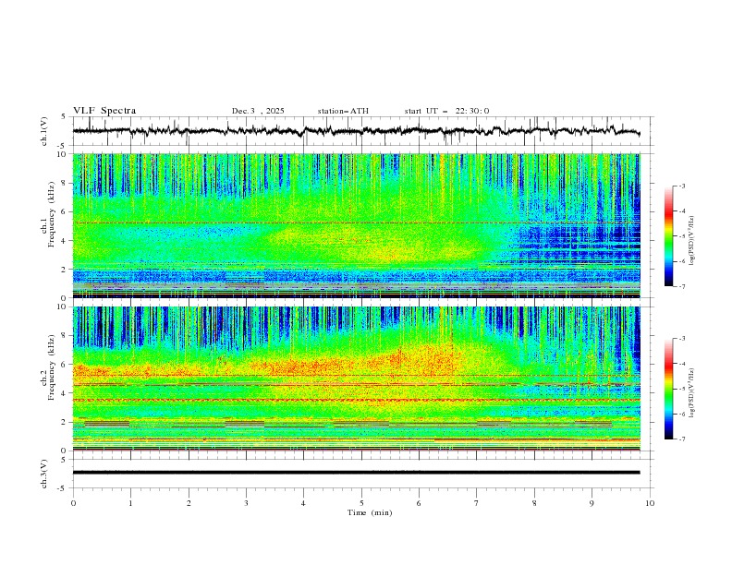This screenshot has height=565, width=732.
Task: Click the time axis tick label "5"
Action: 361,503
